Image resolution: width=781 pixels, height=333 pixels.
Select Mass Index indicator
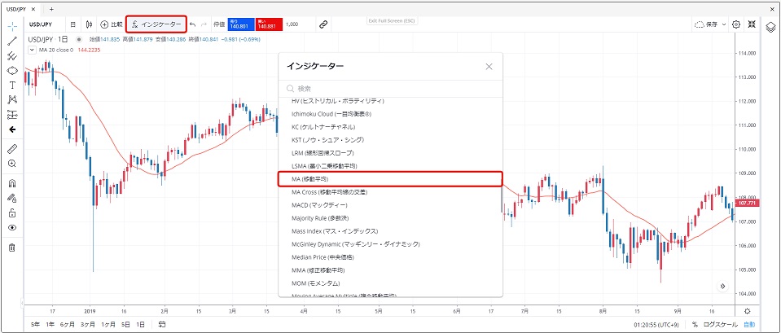tap(389, 231)
